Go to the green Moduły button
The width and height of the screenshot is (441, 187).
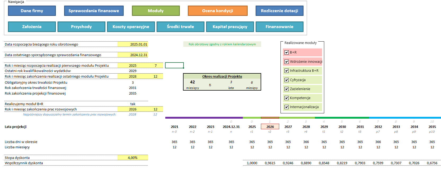(156, 11)
